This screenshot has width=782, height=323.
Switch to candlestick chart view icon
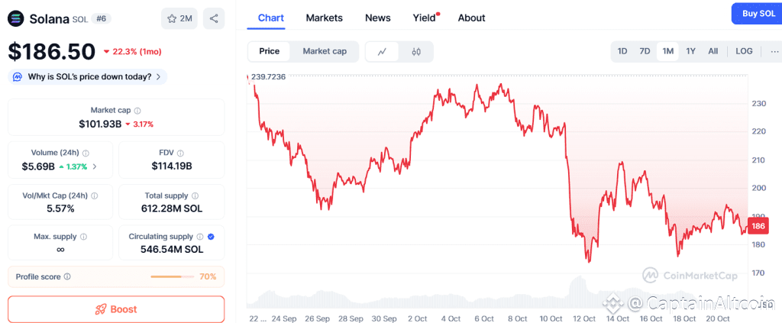(x=416, y=52)
